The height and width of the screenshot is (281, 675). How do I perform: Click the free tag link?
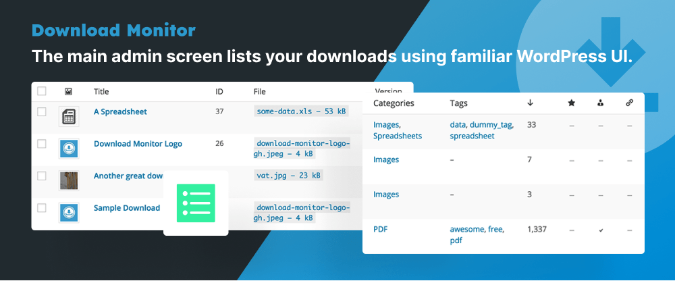point(495,229)
